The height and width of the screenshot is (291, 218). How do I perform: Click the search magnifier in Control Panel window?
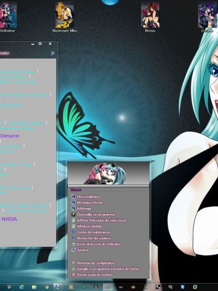pyautogui.click(x=53, y=53)
